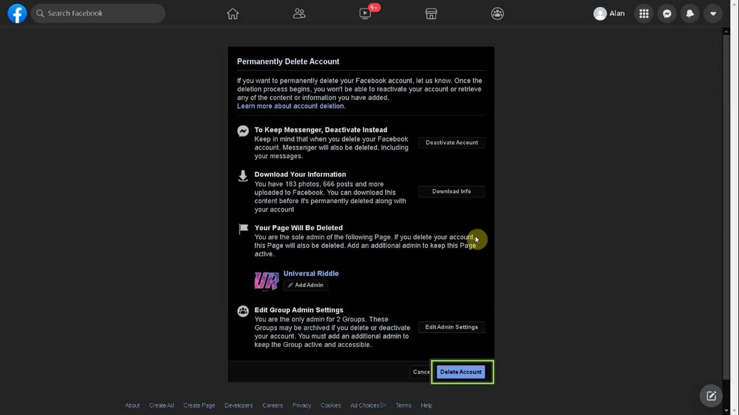Open the Cookies footer link
This screenshot has height=415, width=739.
[x=331, y=405]
